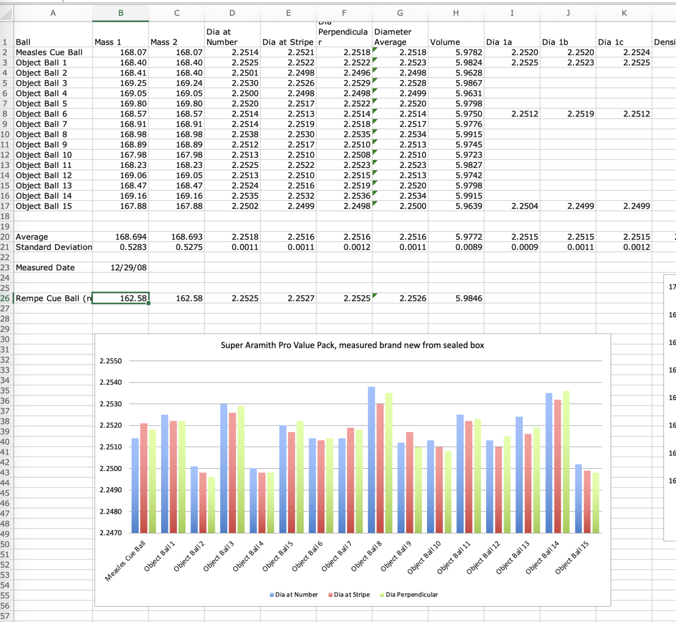The height and width of the screenshot is (622, 676).
Task: Select the 2.2550 axis label on chart
Action: (x=110, y=361)
